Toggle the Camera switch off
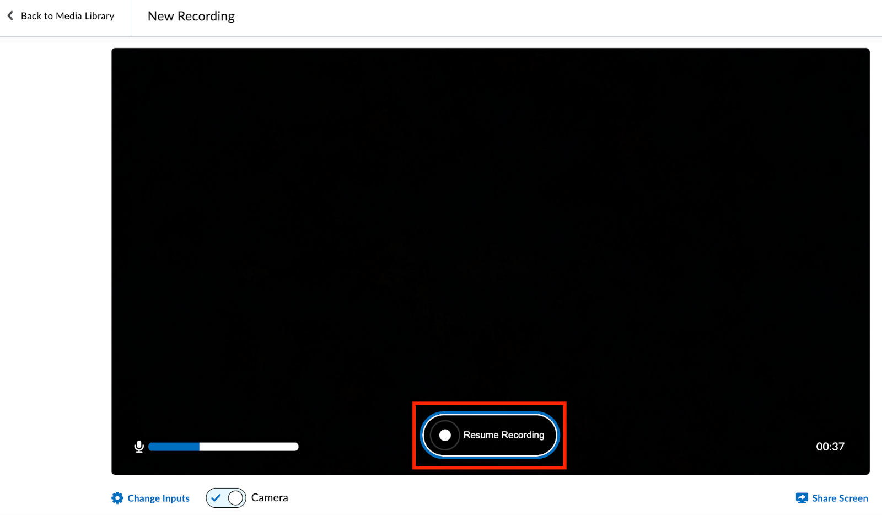 click(226, 498)
